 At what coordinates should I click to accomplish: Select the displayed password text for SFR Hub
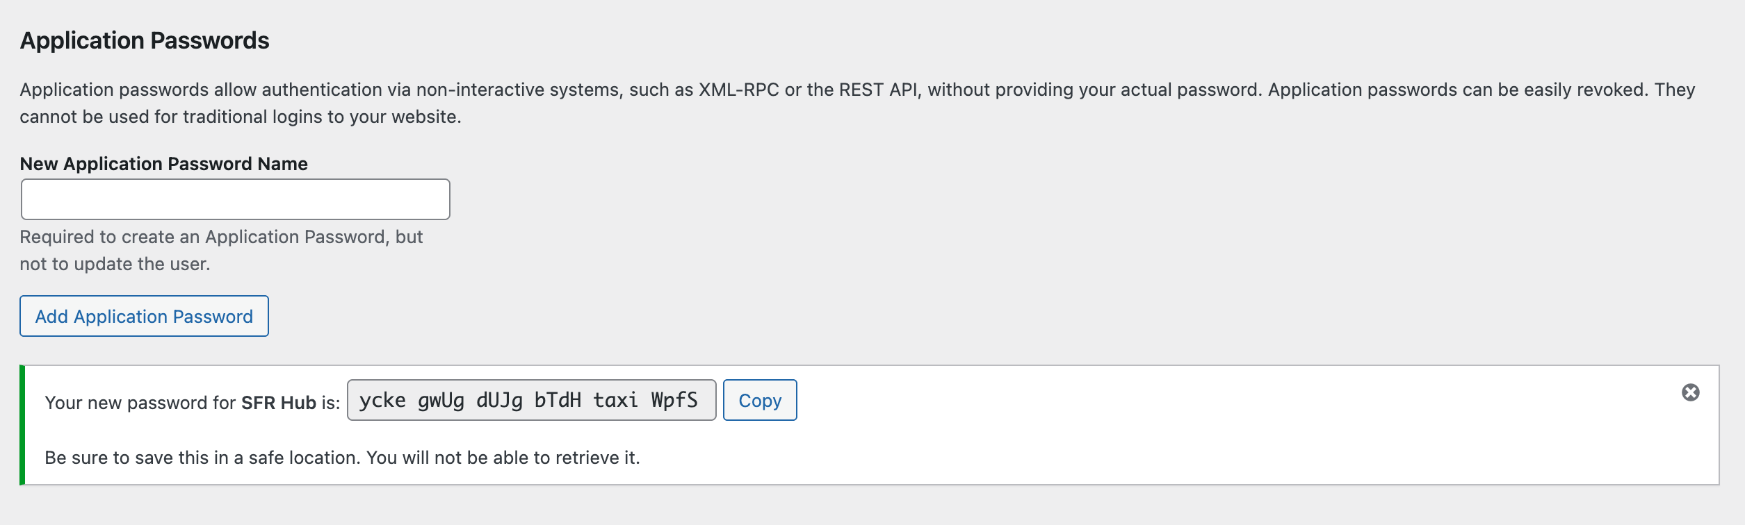coord(530,399)
